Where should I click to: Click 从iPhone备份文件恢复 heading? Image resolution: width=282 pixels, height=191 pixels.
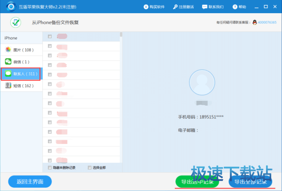55,23
